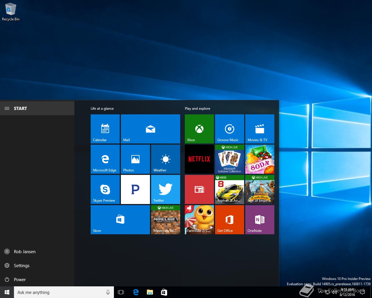Open the Xbox tile
372x298 pixels.
199,129
